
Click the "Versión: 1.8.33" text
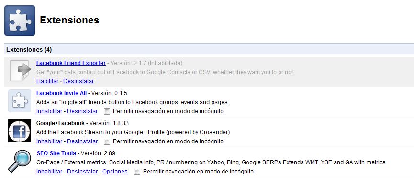(x=109, y=123)
